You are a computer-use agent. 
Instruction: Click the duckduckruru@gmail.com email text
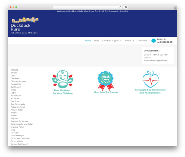(155, 60)
